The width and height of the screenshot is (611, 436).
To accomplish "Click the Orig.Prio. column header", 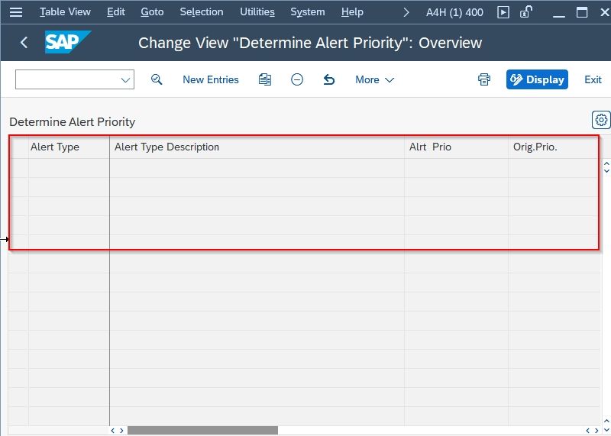I will tap(554, 147).
